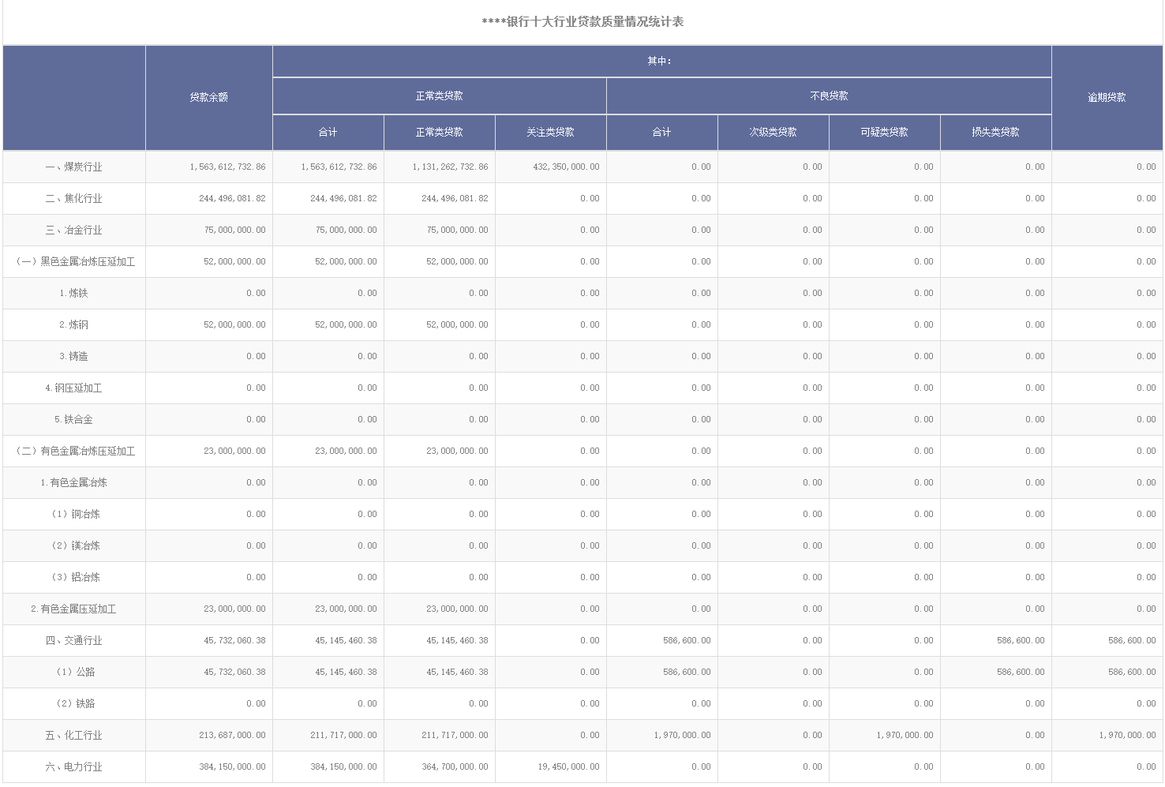Click 冶金行业 贷款余额 value 75,000,000.00
This screenshot has width=1165, height=787.
(234, 230)
